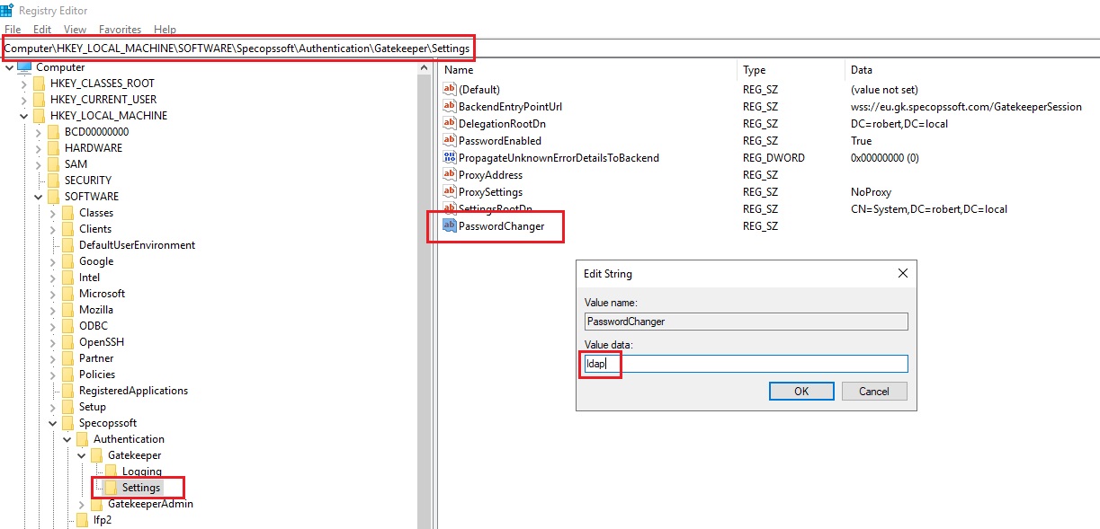
Task: Select the Policies key in tree
Action: [x=97, y=375]
